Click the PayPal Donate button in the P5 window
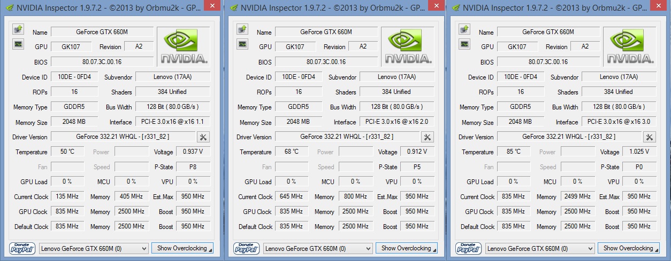This screenshot has height=261, width=671. 246,248
